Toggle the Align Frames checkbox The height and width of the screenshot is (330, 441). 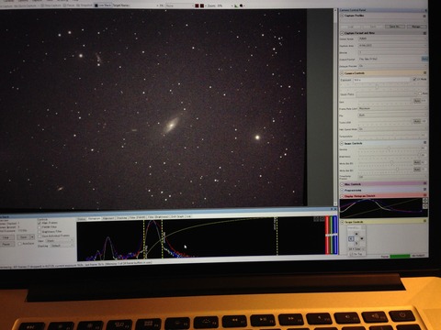pos(40,223)
